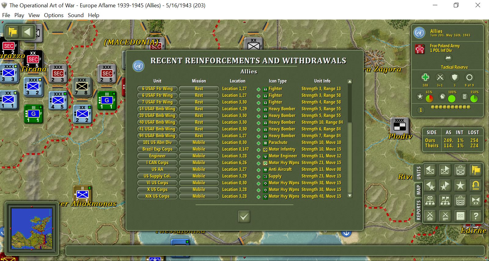Click XIX US Corps unit button
Screen dimensions: 489x261
click(157, 196)
